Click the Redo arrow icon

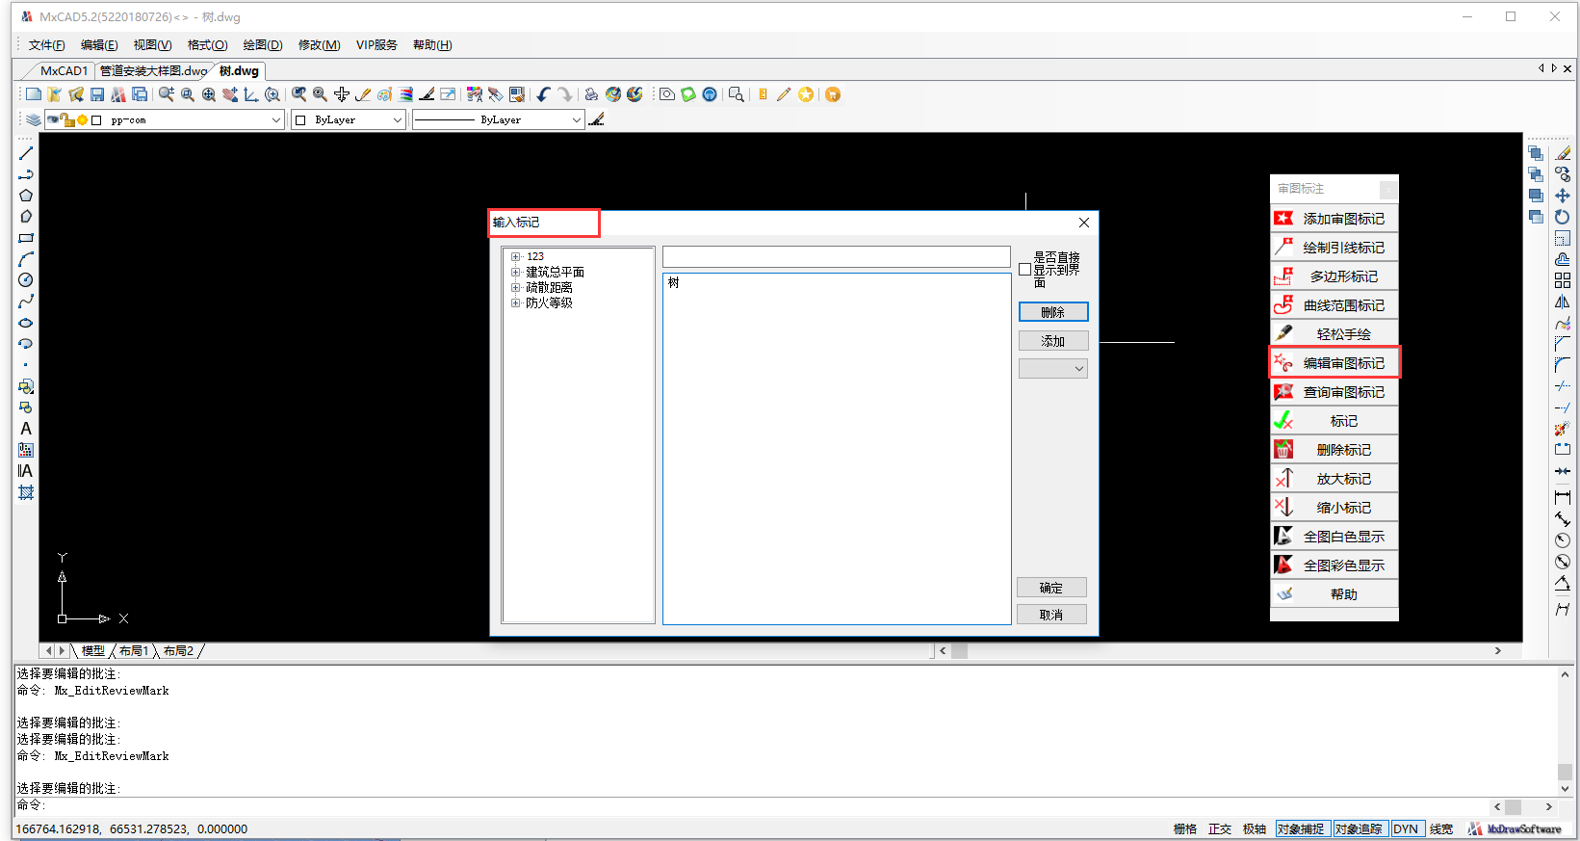565,94
